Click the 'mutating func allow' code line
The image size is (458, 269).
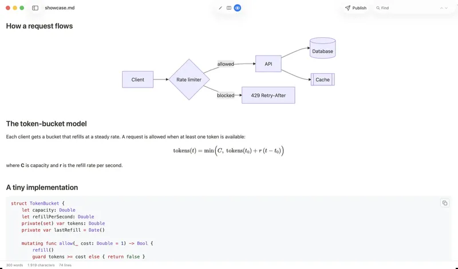click(87, 243)
